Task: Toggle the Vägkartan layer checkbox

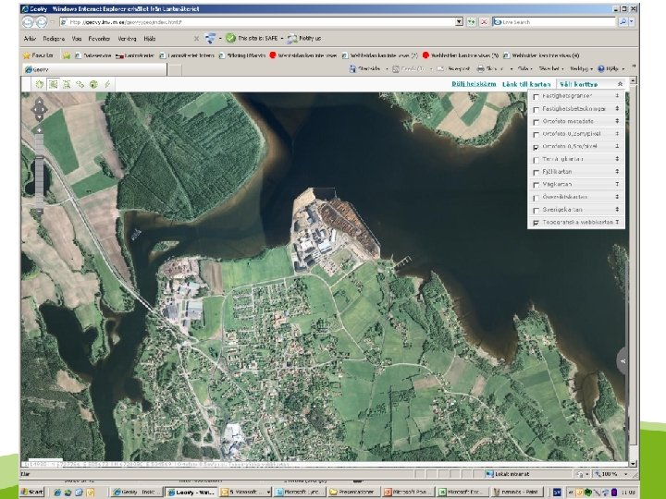Action: tap(535, 185)
